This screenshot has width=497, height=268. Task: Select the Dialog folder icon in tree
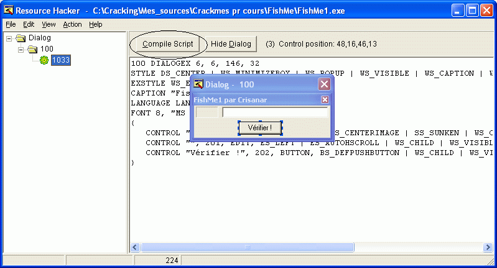(x=21, y=38)
